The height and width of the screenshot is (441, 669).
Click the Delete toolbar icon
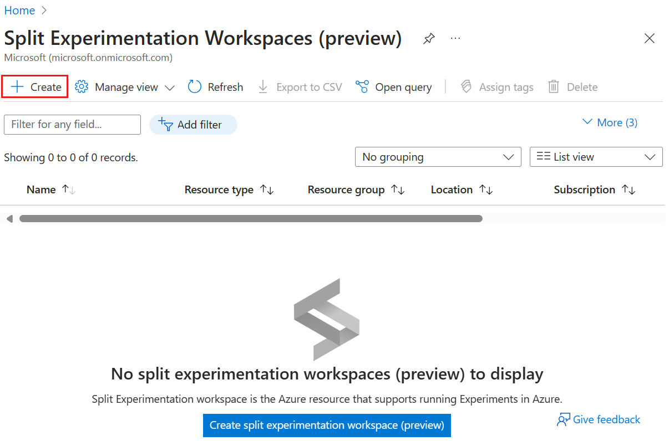coord(553,86)
